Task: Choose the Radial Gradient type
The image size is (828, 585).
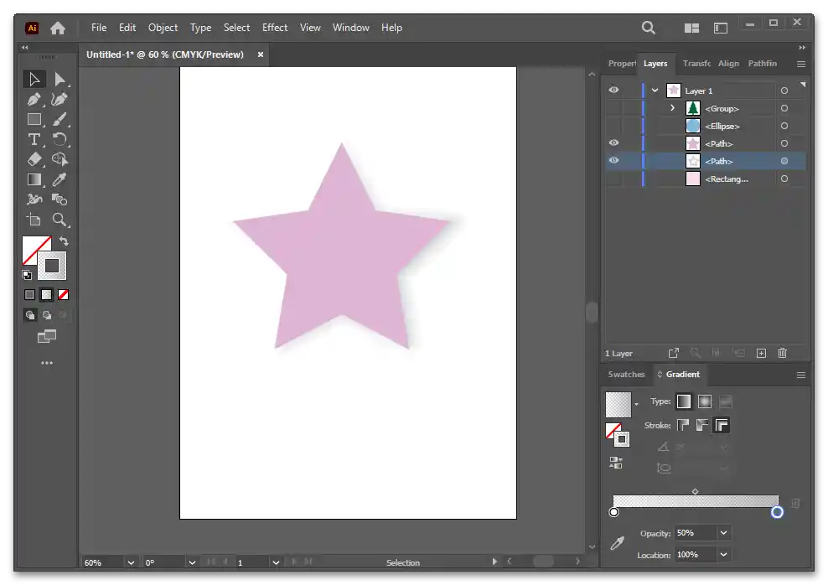Action: [x=705, y=401]
